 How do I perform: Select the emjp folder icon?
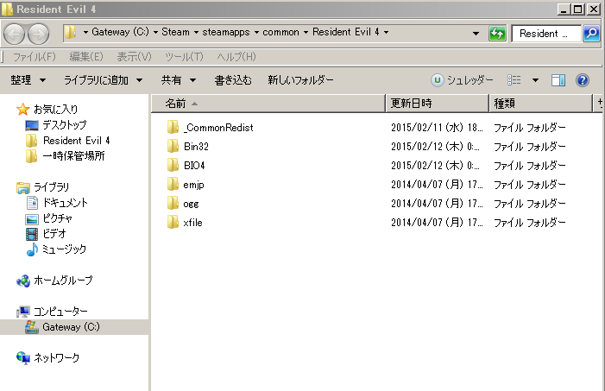pyautogui.click(x=173, y=184)
